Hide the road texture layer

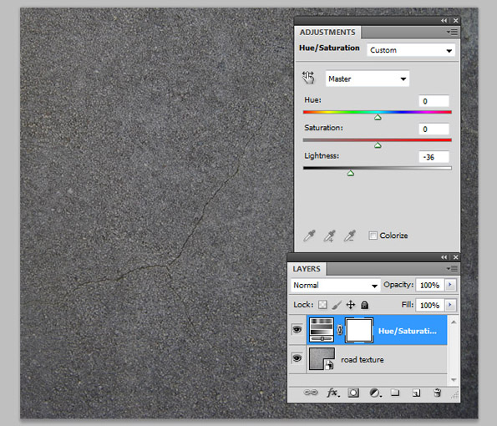[x=297, y=358]
